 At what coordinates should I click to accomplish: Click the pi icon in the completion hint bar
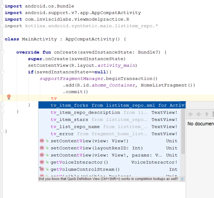(182, 179)
